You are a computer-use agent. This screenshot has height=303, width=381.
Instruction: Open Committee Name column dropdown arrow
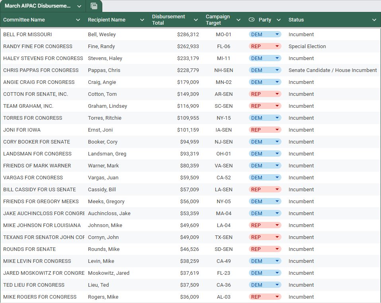pyautogui.click(x=78, y=20)
